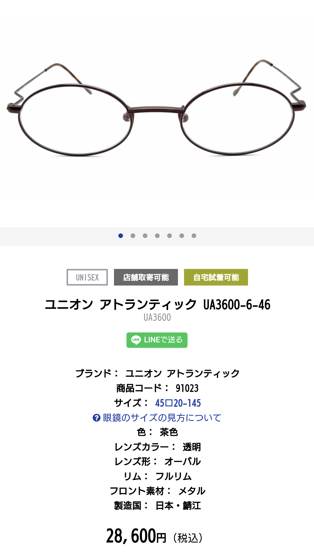Show the fourth product image dot
This screenshot has height=553, width=314.
coord(157,236)
